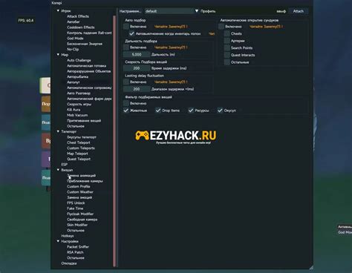Open RSA Patch in the tree
This screenshot has height=273, width=352.
75,252
